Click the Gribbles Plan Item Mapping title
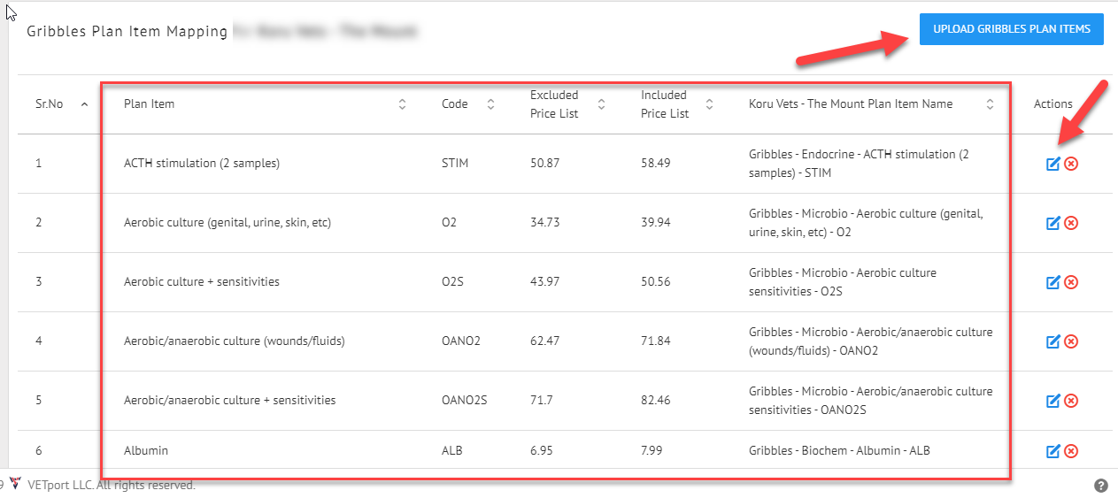 (127, 32)
